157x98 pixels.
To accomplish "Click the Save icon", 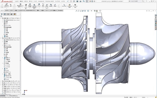I will tap(77, 1).
